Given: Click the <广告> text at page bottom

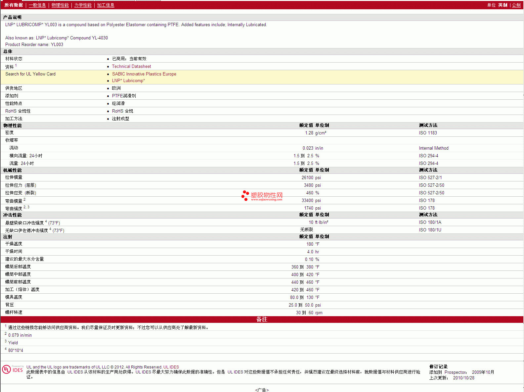Looking at the screenshot, I should point(262,390).
